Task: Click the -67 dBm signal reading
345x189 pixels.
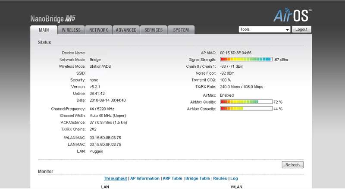Action: click(x=281, y=60)
